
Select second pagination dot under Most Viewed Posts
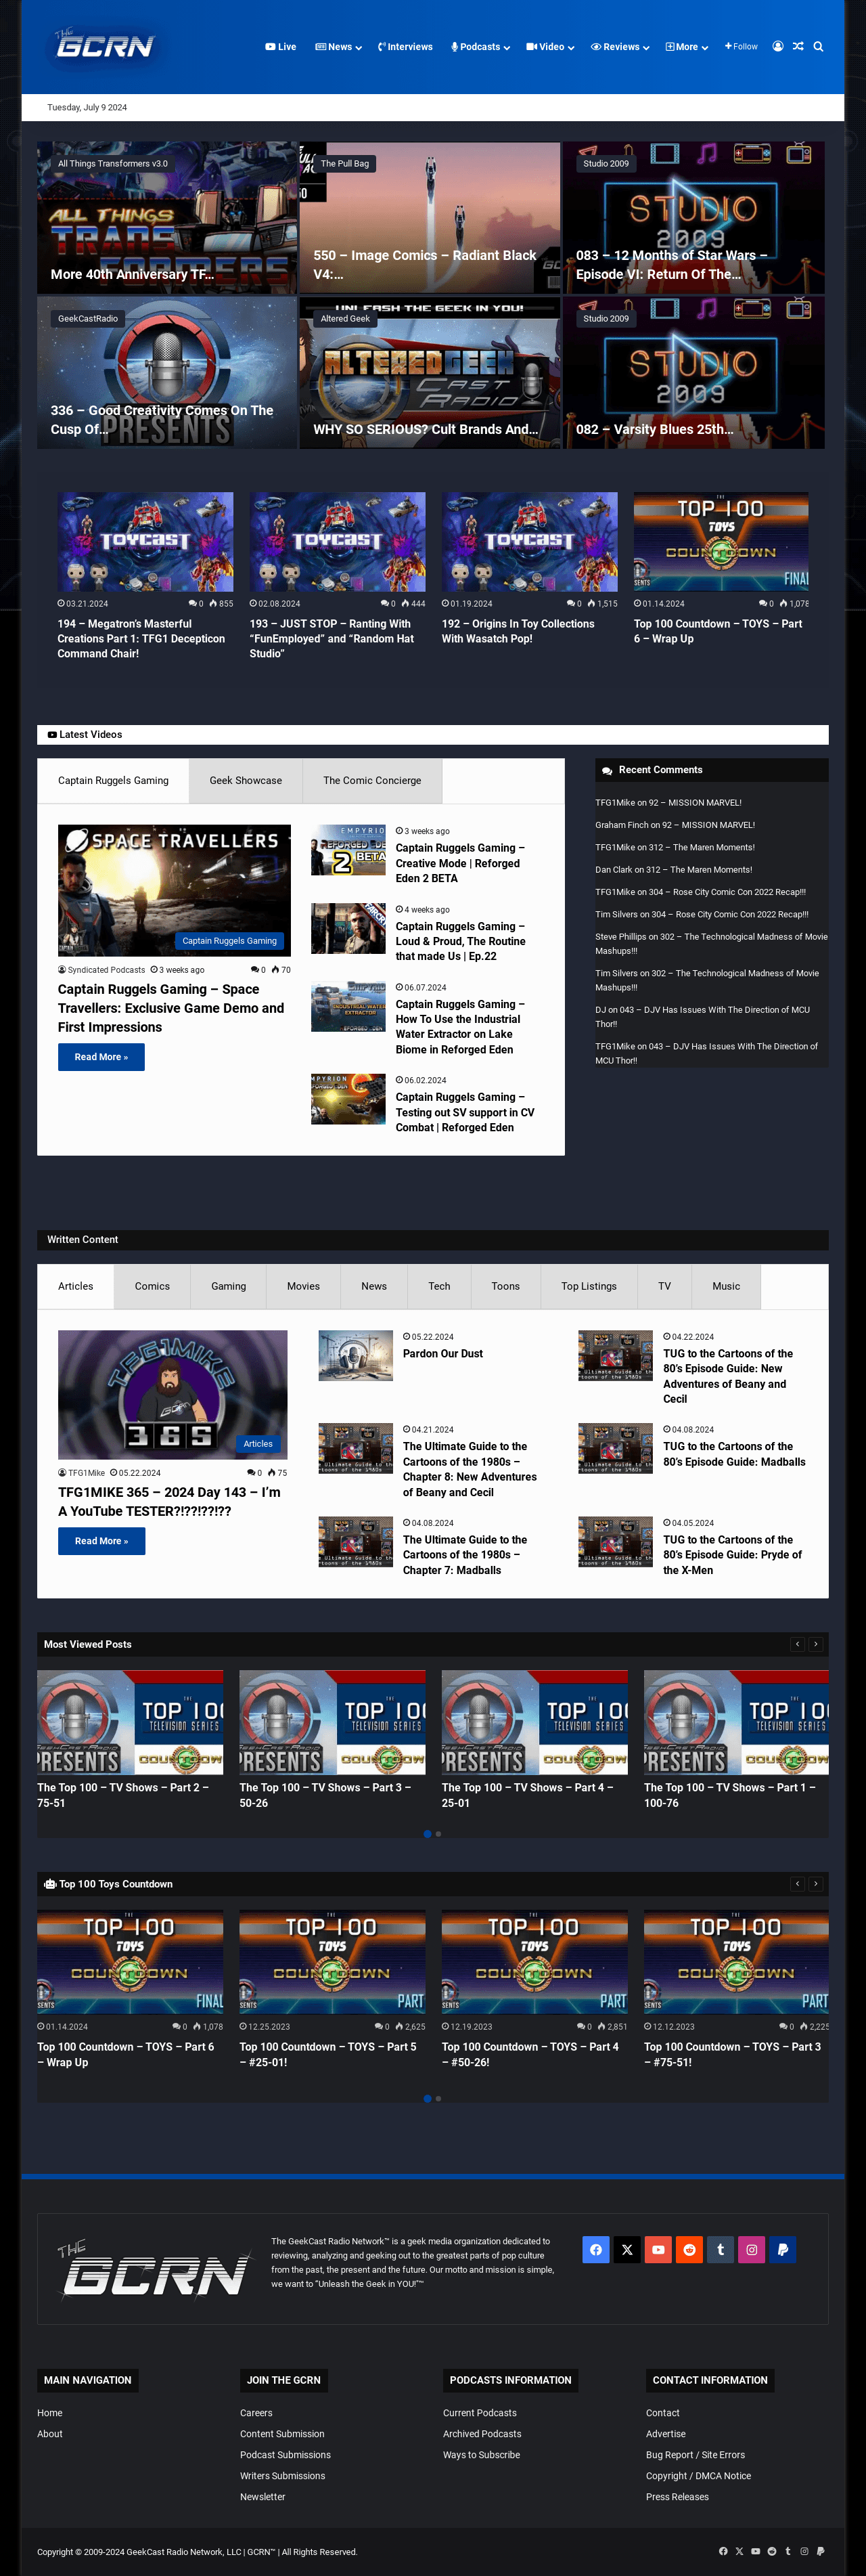tap(438, 1834)
